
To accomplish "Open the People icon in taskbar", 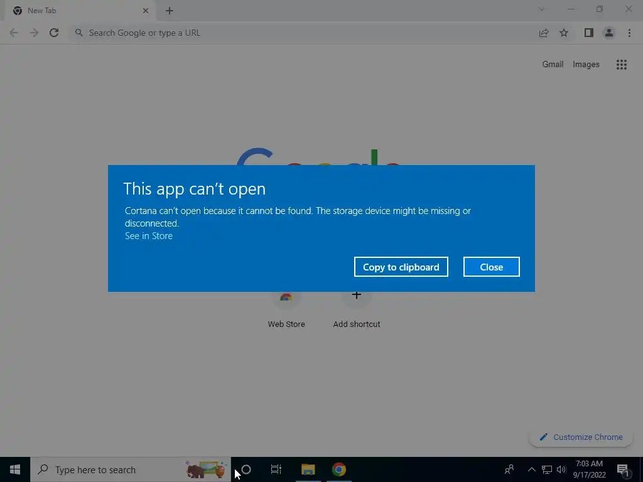I will click(x=509, y=469).
